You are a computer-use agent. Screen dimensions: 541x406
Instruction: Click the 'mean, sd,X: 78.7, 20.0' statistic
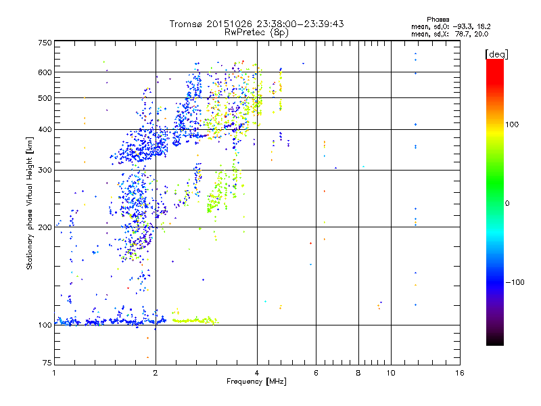(450, 34)
